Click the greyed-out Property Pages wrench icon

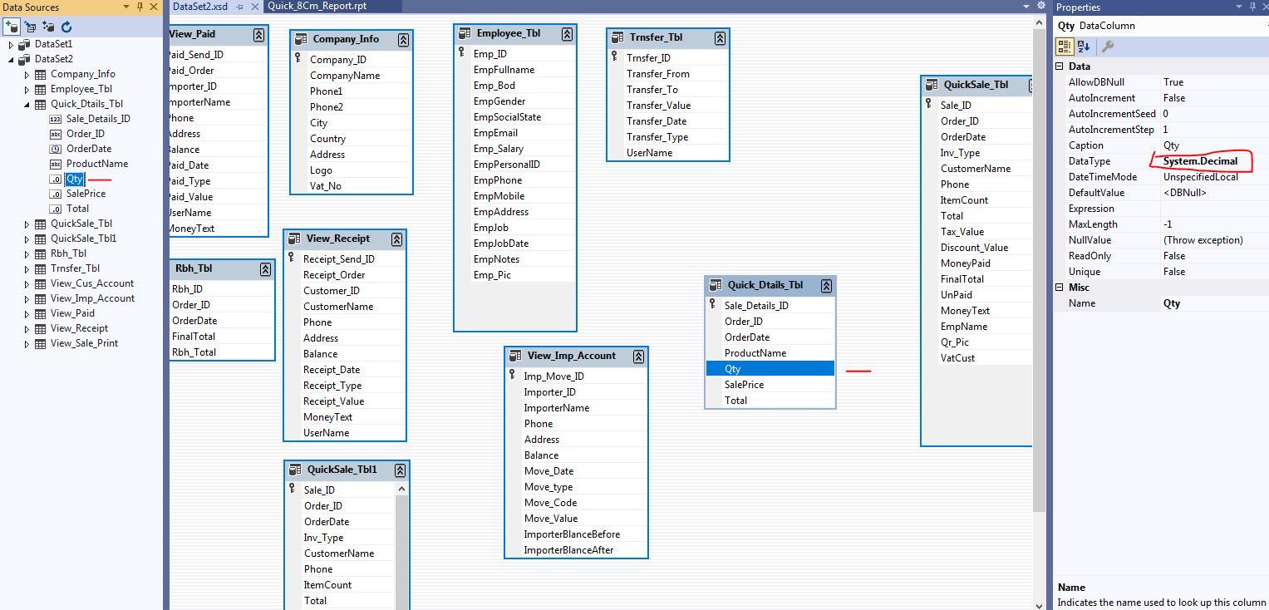pyautogui.click(x=1107, y=47)
